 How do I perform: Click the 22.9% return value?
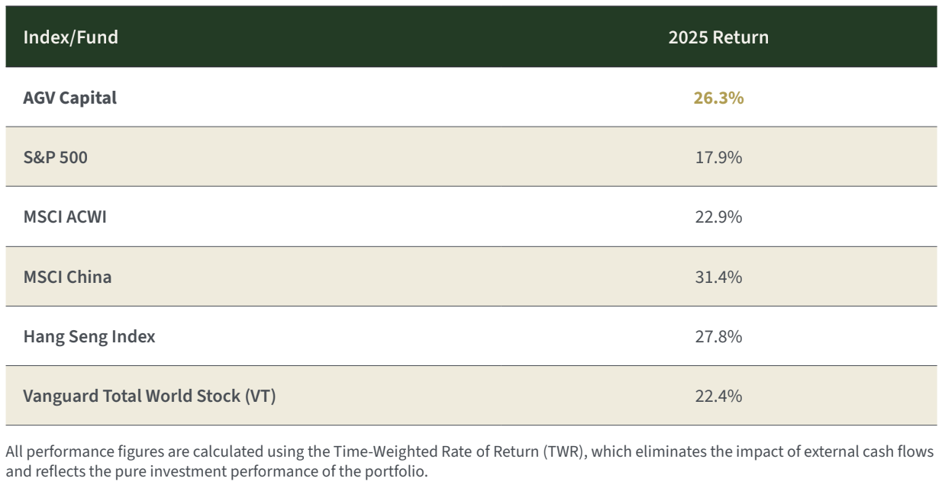(x=718, y=217)
